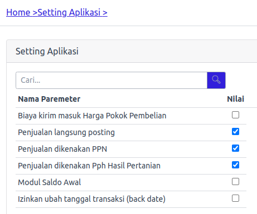Enable Biaya kirim masuk Harga Pokok Pembelian
257x214 pixels.
[235, 115]
